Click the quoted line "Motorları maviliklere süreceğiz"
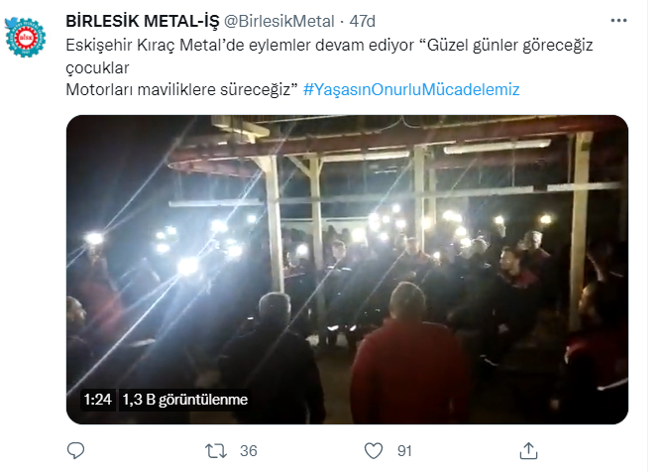The height and width of the screenshot is (472, 665). [181, 89]
